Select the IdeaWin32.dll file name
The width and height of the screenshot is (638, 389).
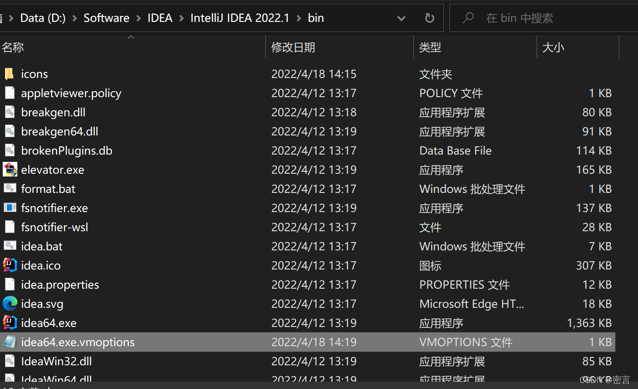[x=56, y=361]
